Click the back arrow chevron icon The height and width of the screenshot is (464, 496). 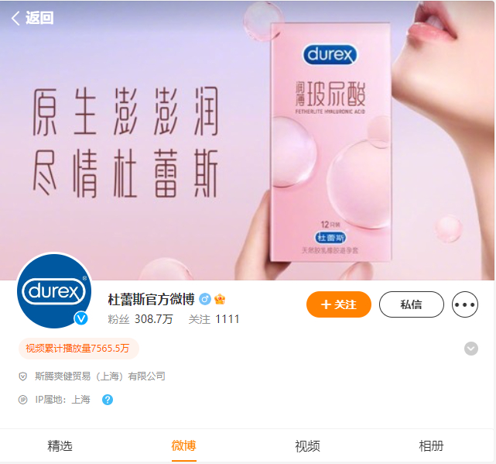(x=15, y=18)
